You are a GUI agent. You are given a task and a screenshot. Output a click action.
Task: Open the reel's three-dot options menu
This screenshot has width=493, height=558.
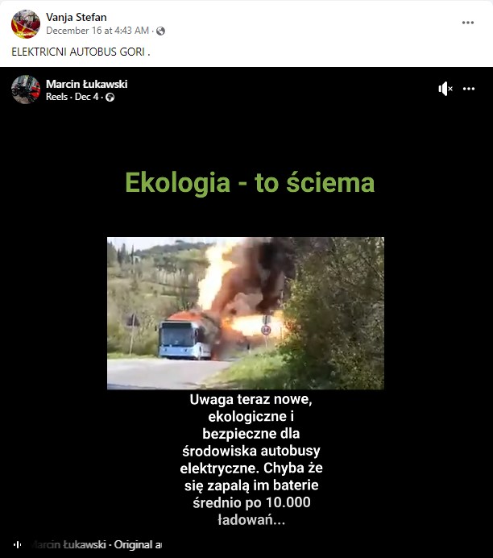point(469,89)
